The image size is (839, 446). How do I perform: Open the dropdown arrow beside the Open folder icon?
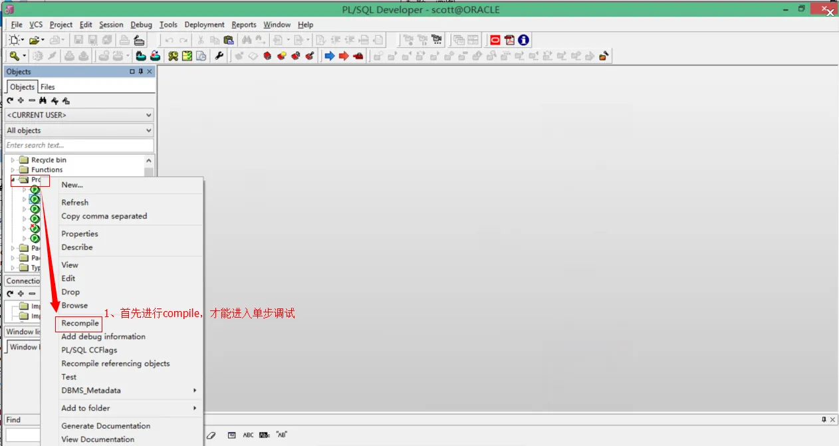click(43, 41)
